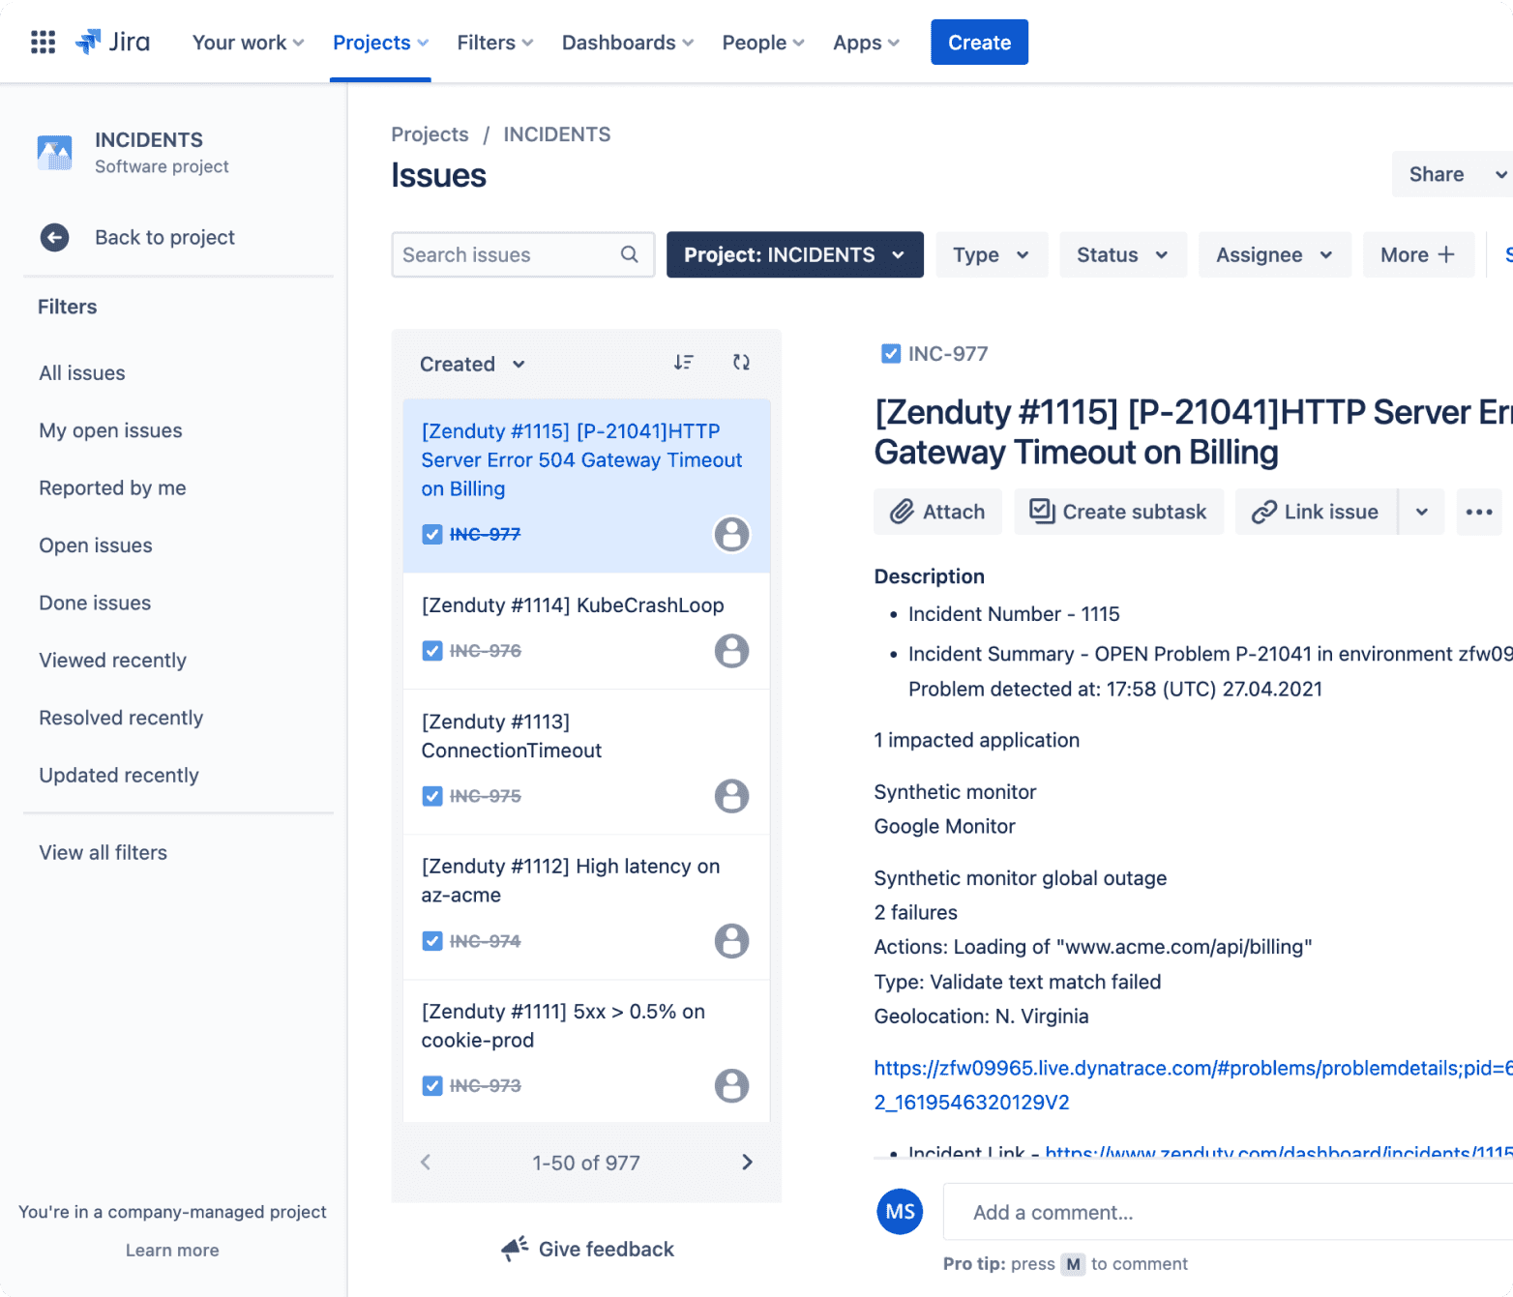Click Learn more link
This screenshot has width=1513, height=1297.
[x=172, y=1250]
